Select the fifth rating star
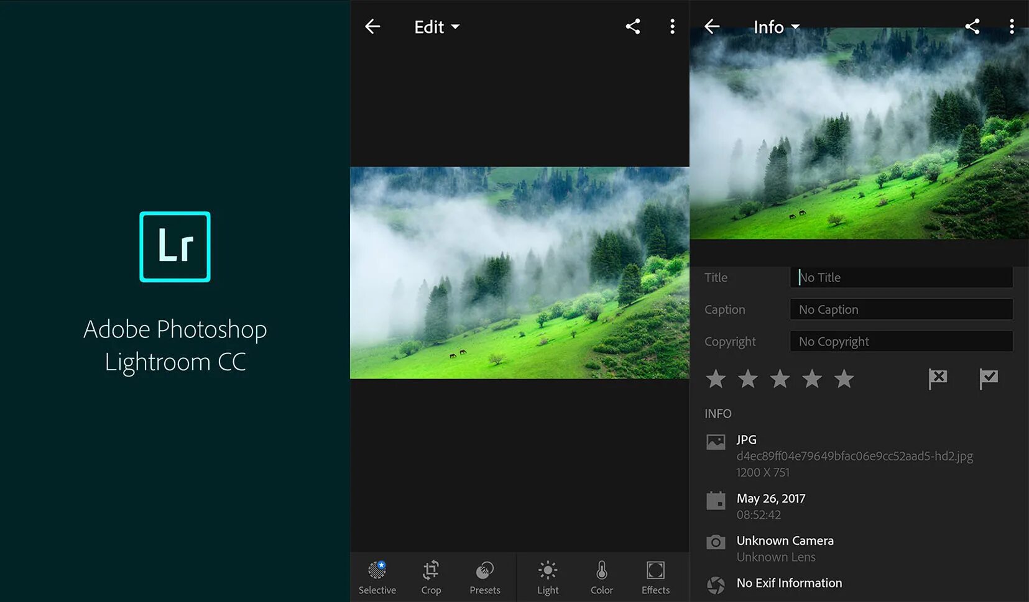 point(844,378)
